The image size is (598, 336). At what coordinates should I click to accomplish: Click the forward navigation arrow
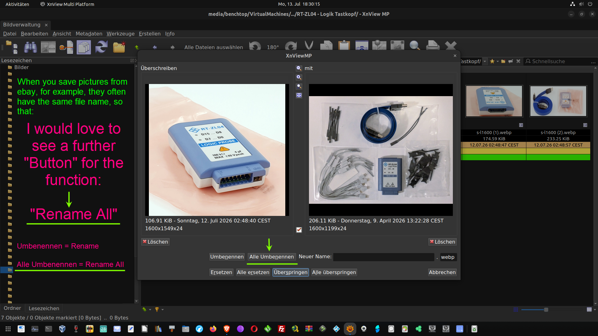pyautogui.click(x=173, y=47)
